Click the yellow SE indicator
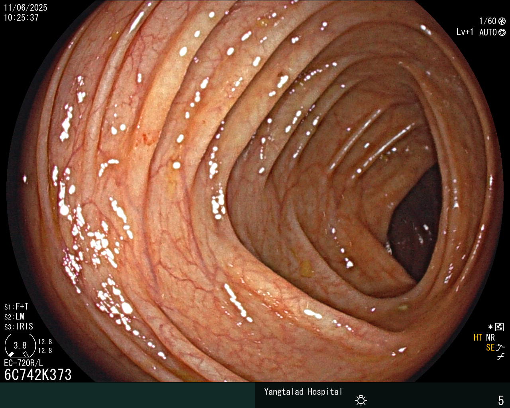 [490, 347]
